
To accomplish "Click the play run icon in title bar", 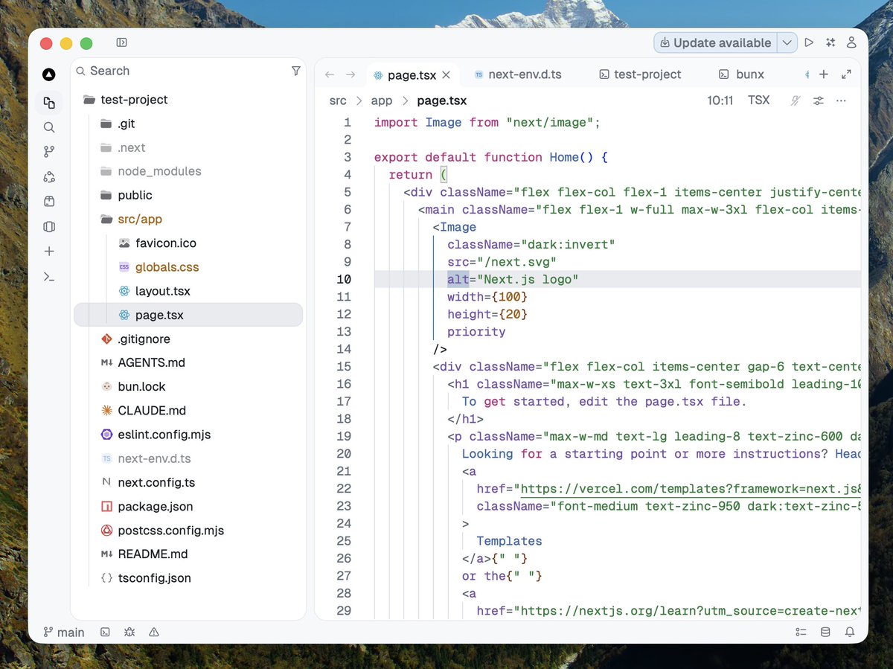I will pyautogui.click(x=809, y=42).
